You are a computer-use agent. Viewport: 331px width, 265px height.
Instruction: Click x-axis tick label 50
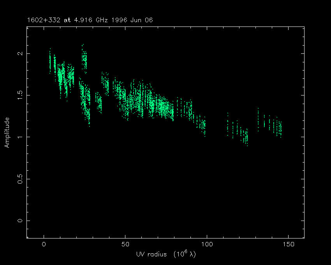pos(125,245)
